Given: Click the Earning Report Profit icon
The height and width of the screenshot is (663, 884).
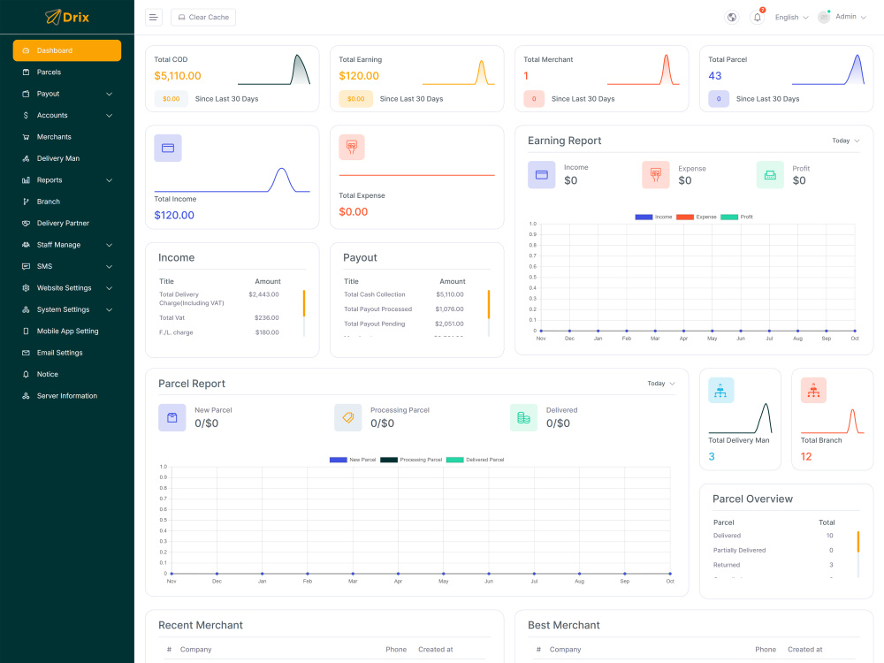Looking at the screenshot, I should [770, 175].
